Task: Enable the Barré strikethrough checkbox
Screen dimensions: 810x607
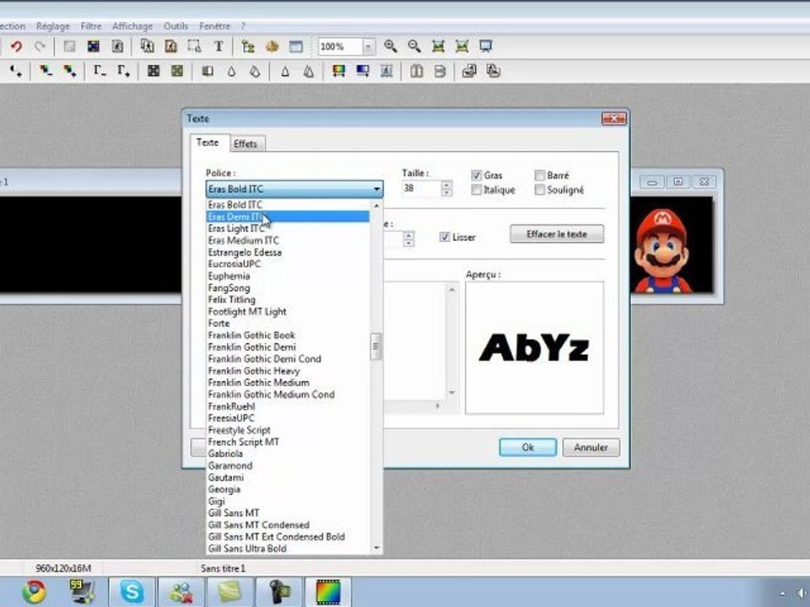Action: click(540, 175)
